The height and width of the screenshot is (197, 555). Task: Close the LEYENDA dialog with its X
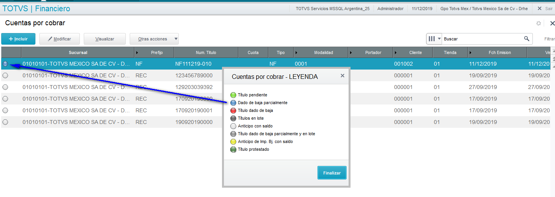342,76
